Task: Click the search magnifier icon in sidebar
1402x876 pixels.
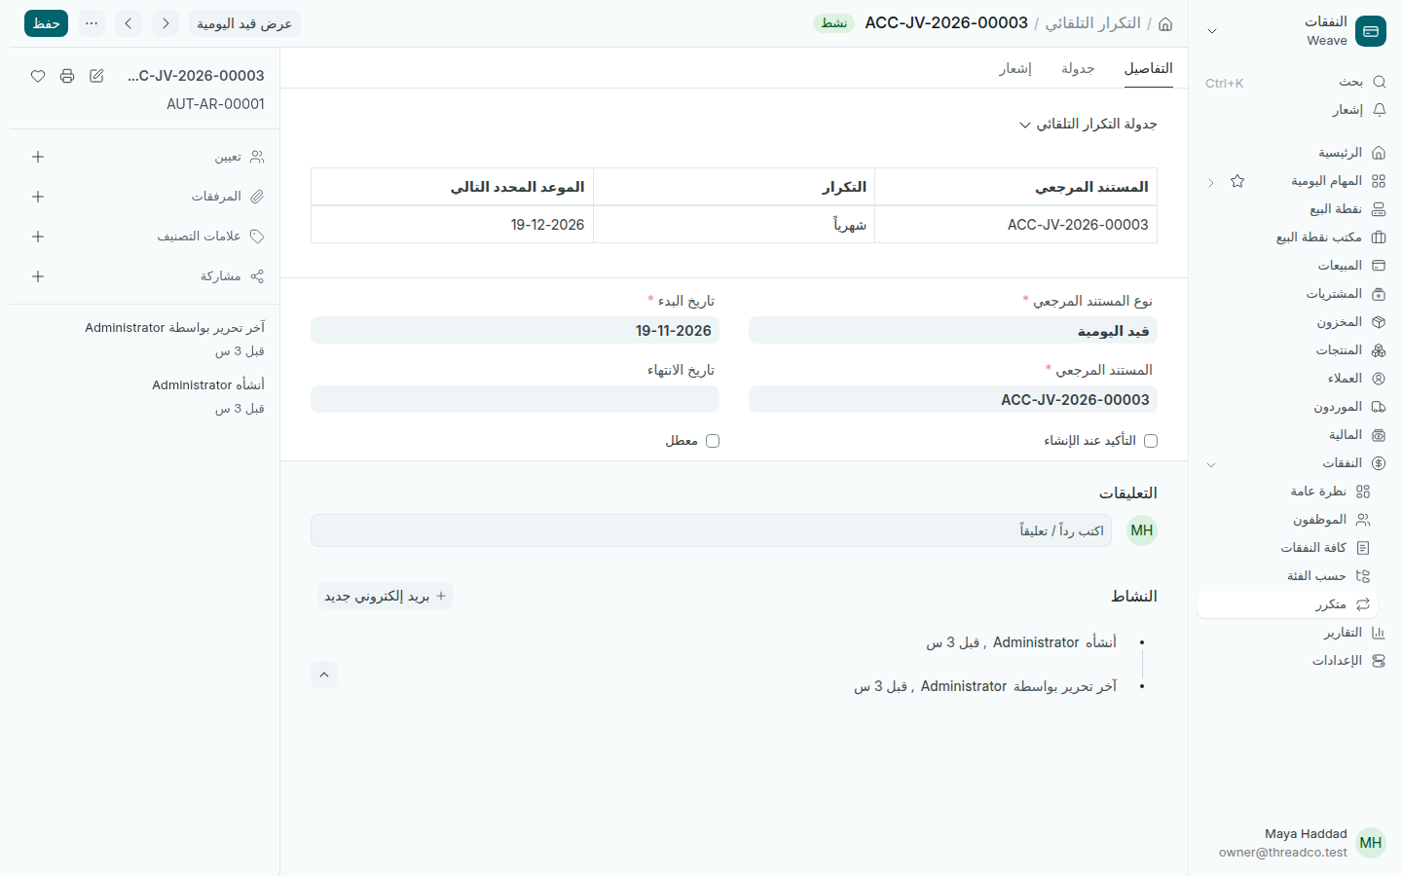Action: 1379,82
